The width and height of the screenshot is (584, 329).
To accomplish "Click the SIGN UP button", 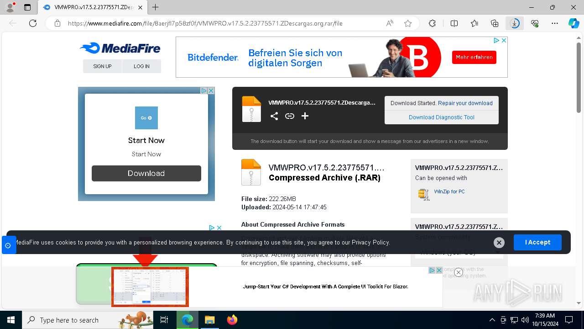I will point(102,66).
